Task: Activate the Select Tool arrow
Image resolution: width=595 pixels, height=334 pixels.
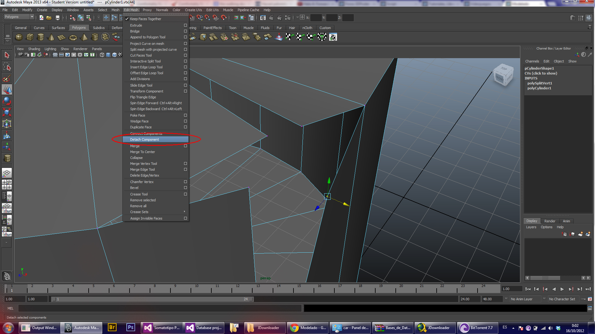Action: click(7, 55)
